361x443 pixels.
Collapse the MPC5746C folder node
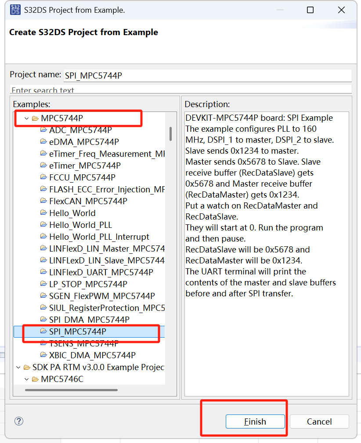(27, 379)
